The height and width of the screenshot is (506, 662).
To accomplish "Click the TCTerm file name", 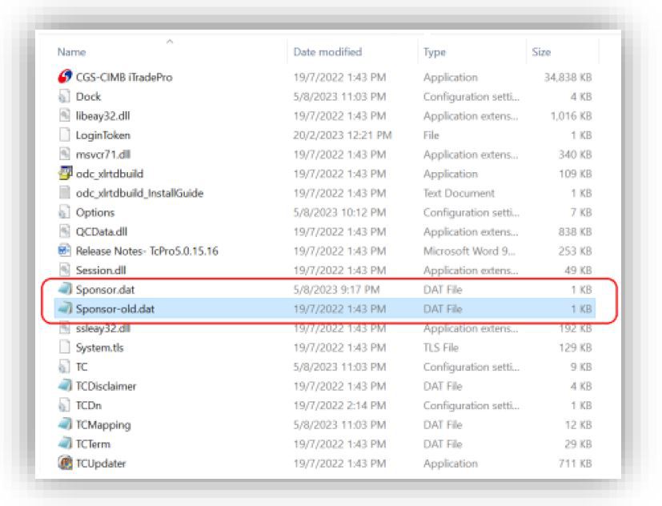I will 94,444.
